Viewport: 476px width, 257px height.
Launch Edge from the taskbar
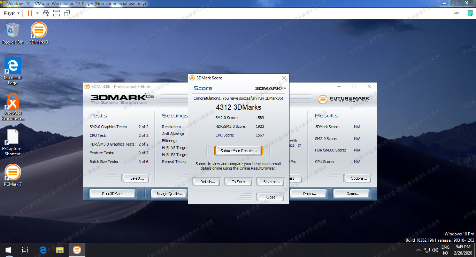pos(43,250)
